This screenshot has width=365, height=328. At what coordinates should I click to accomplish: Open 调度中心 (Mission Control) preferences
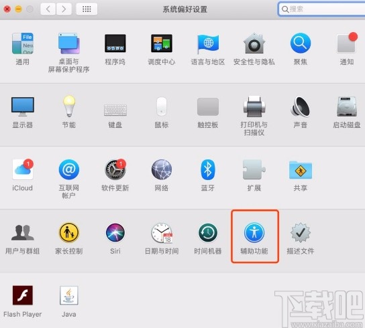point(161,44)
